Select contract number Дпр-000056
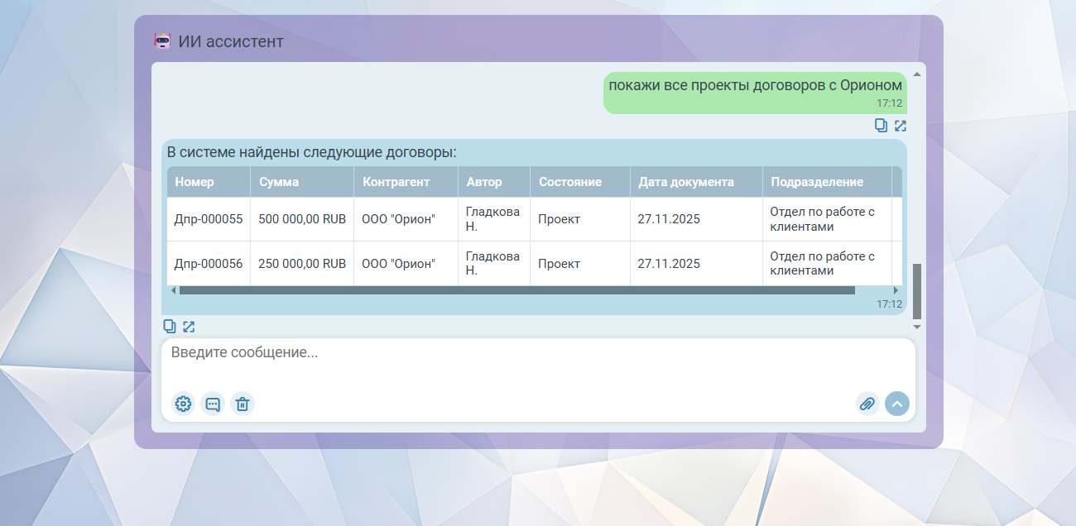 [209, 264]
